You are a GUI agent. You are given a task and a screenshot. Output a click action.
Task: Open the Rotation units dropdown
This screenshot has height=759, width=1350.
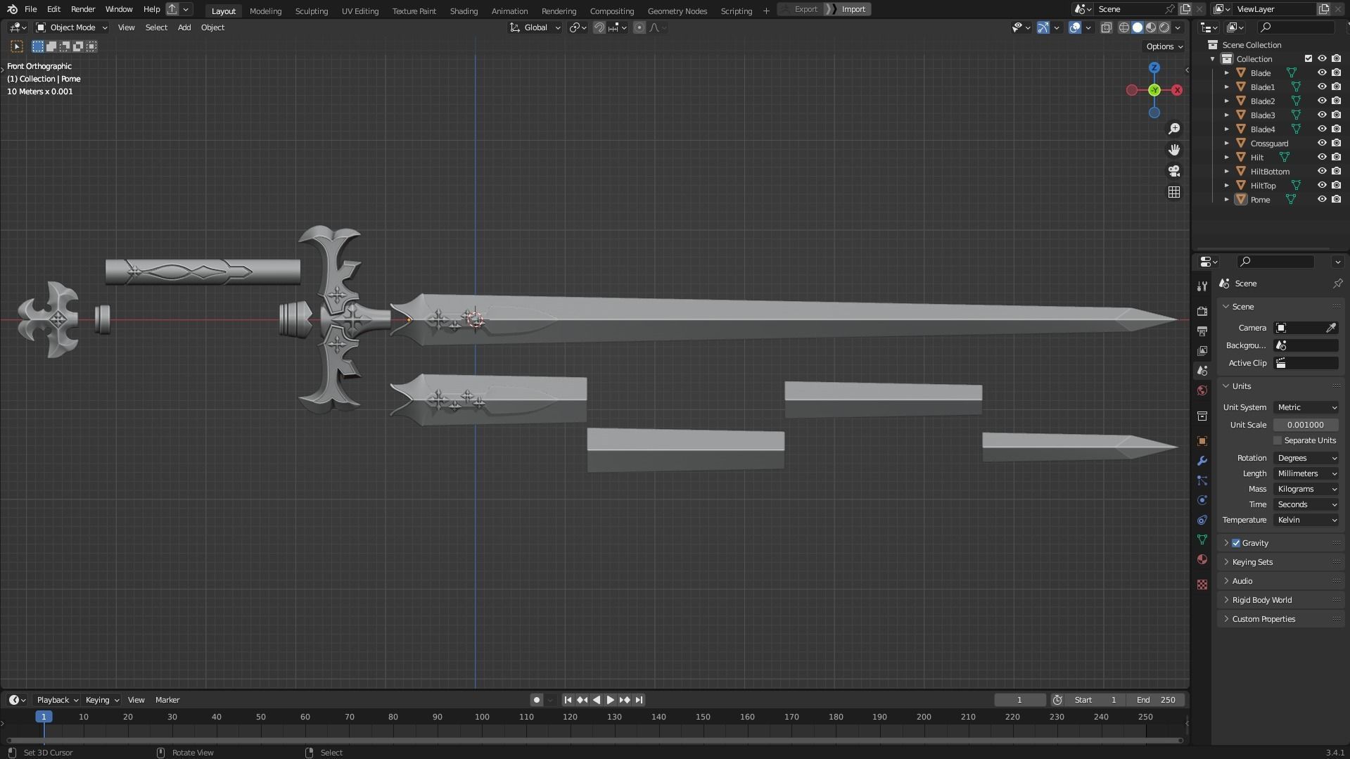coord(1306,458)
